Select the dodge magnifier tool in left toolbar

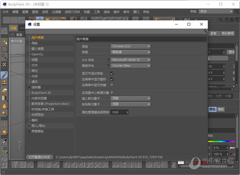click(x=4, y=113)
